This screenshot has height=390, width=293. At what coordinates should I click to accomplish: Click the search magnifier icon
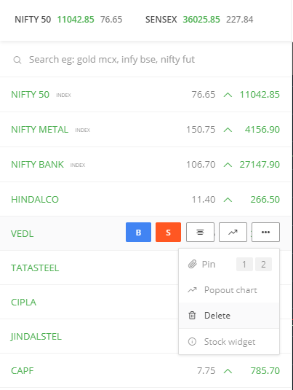[x=17, y=60]
